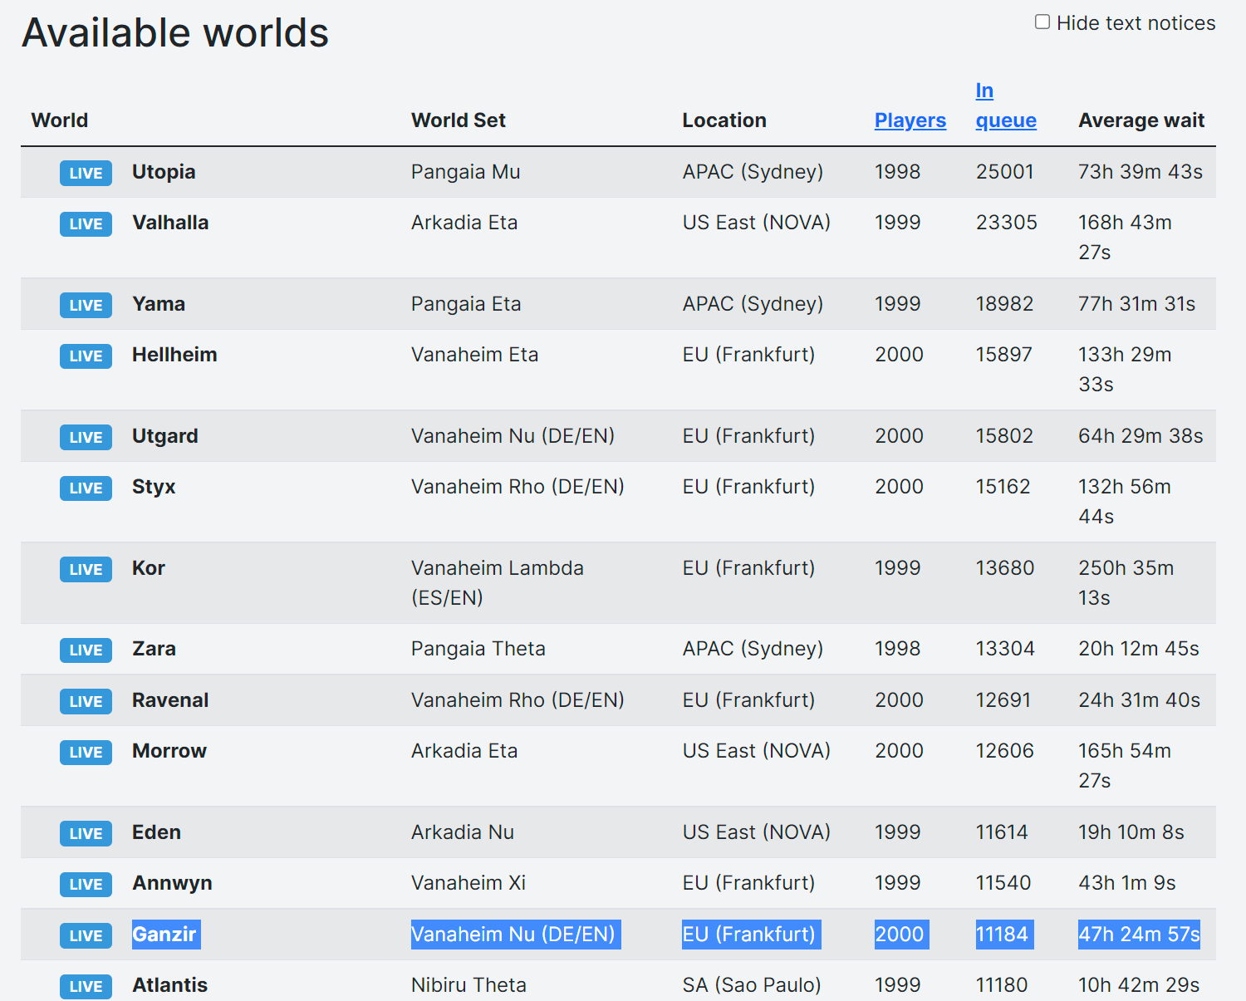Click the LIVE badge next to Morrow

coord(86,752)
